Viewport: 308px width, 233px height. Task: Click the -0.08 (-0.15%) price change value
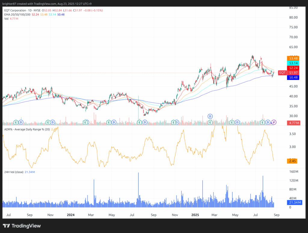93,11
